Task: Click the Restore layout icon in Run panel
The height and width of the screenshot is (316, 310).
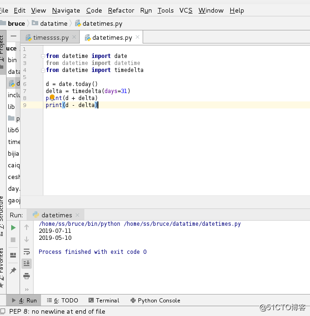Action: (x=13, y=255)
